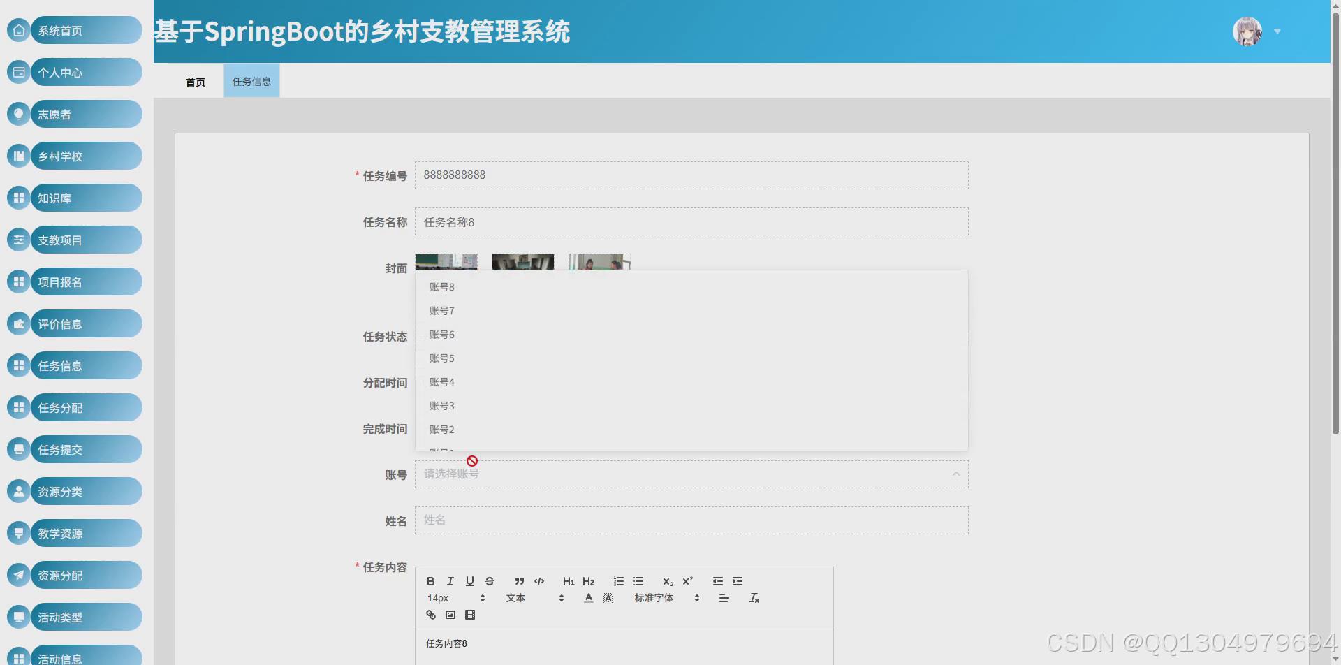Toggle superscript formatting in the editor
The width and height of the screenshot is (1341, 665).
pyautogui.click(x=689, y=580)
